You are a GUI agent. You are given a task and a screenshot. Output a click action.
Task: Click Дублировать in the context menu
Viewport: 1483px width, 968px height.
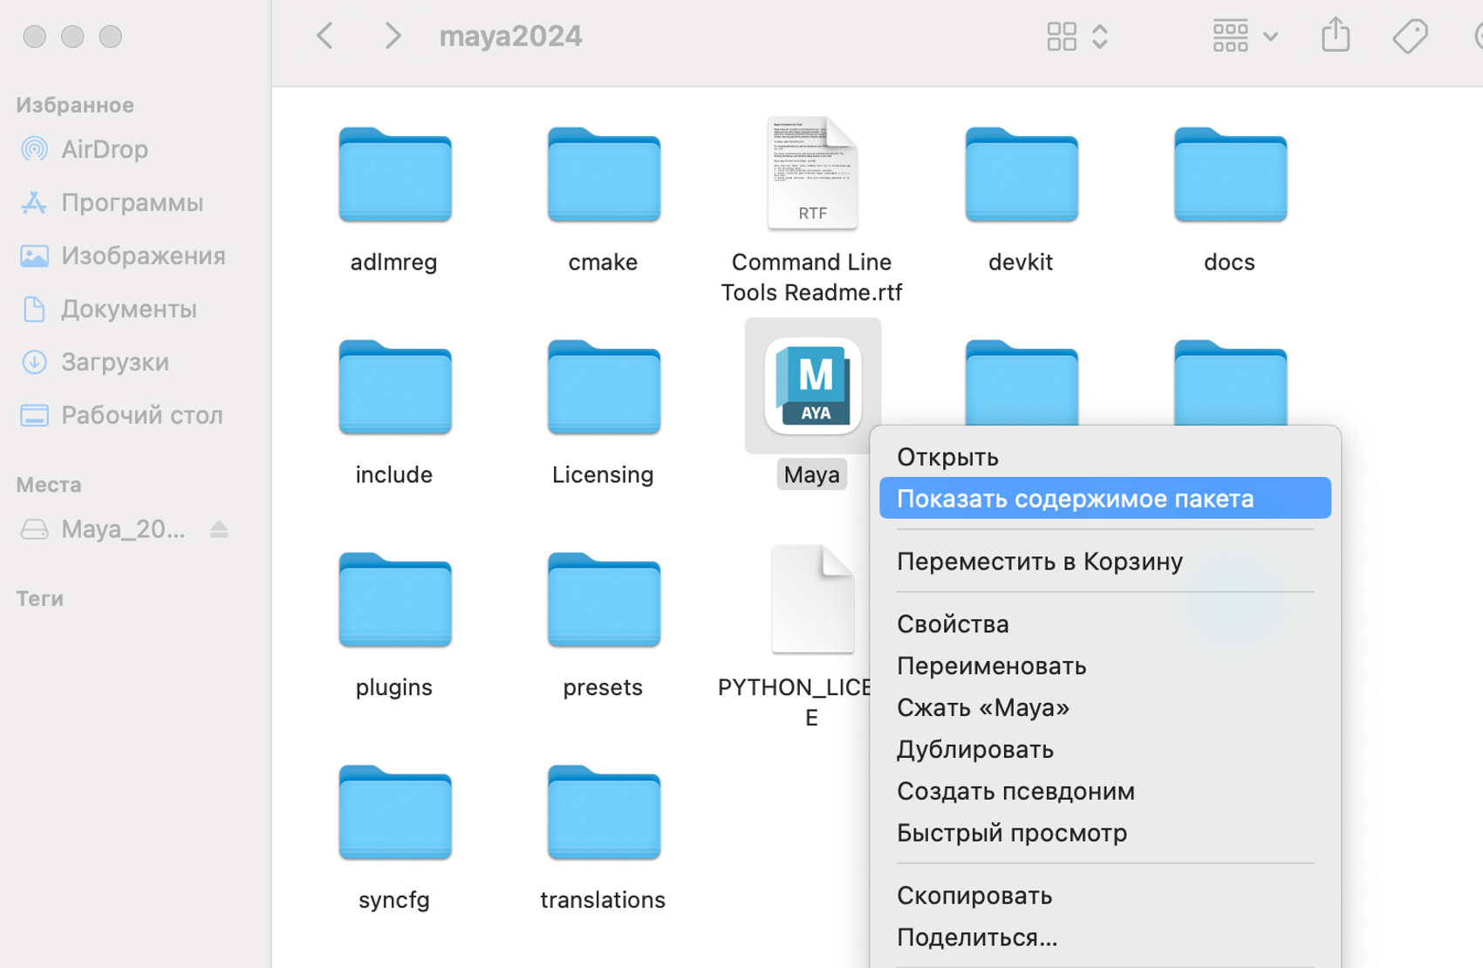coord(974,748)
